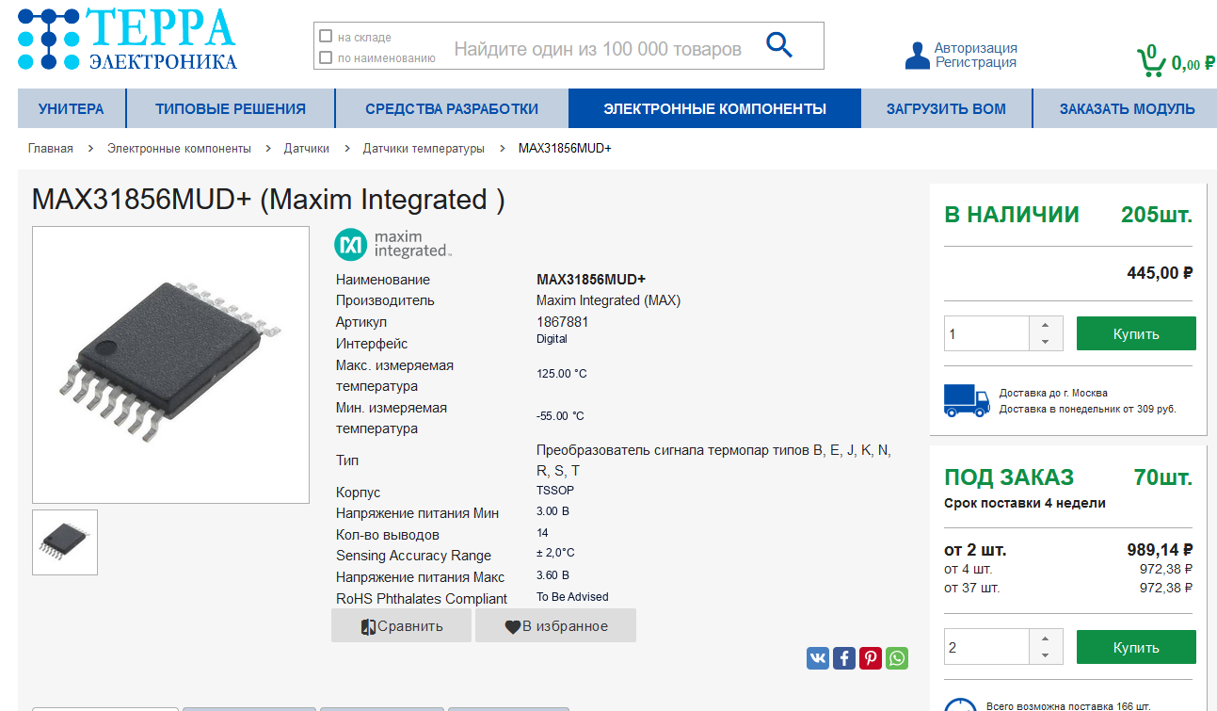Screen dimensions: 1217x711
Task: Go to Главная breadcrumb
Action: click(51, 149)
